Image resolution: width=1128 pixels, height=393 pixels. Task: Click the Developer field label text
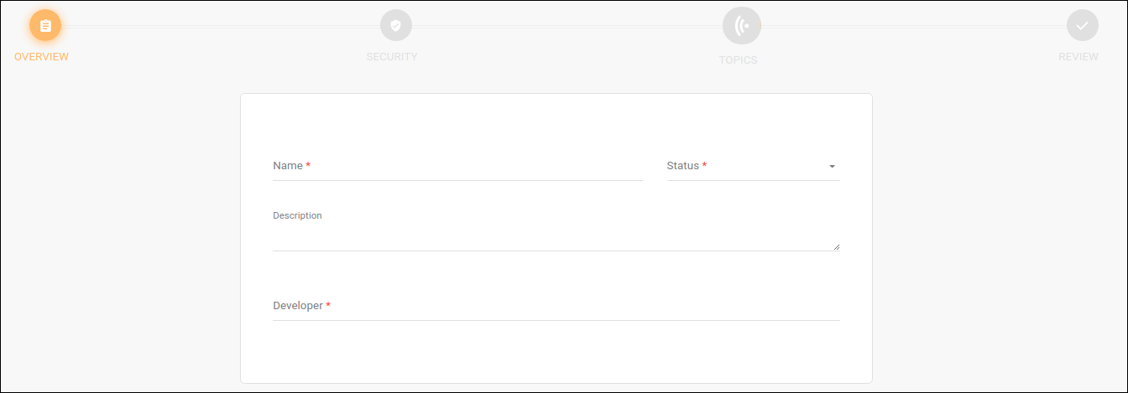point(298,306)
